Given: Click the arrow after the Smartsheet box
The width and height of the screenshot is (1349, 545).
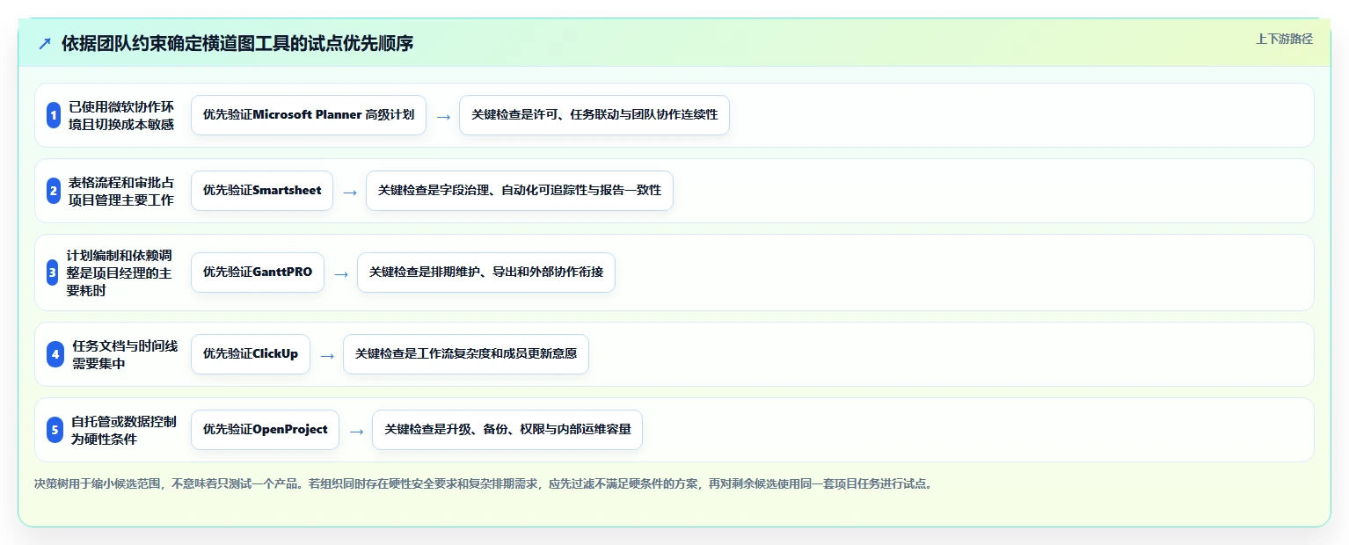Looking at the screenshot, I should [x=350, y=192].
